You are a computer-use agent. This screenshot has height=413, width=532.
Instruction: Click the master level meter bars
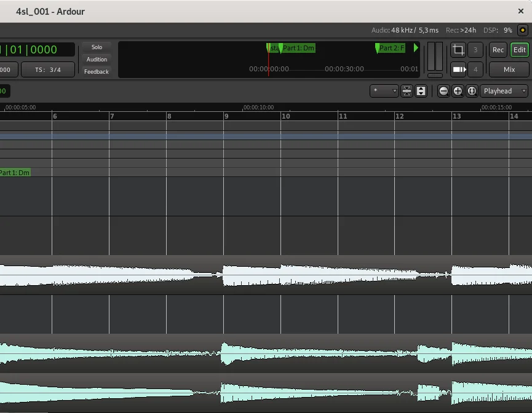click(x=435, y=57)
